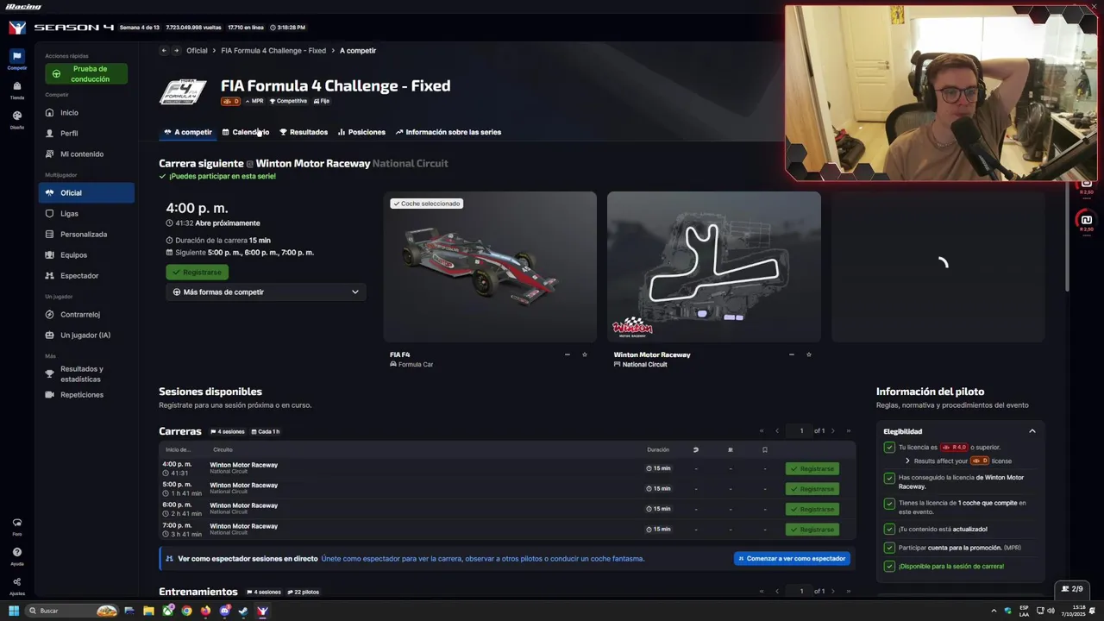Go to next page of Carreras
The image size is (1104, 621).
(x=835, y=431)
